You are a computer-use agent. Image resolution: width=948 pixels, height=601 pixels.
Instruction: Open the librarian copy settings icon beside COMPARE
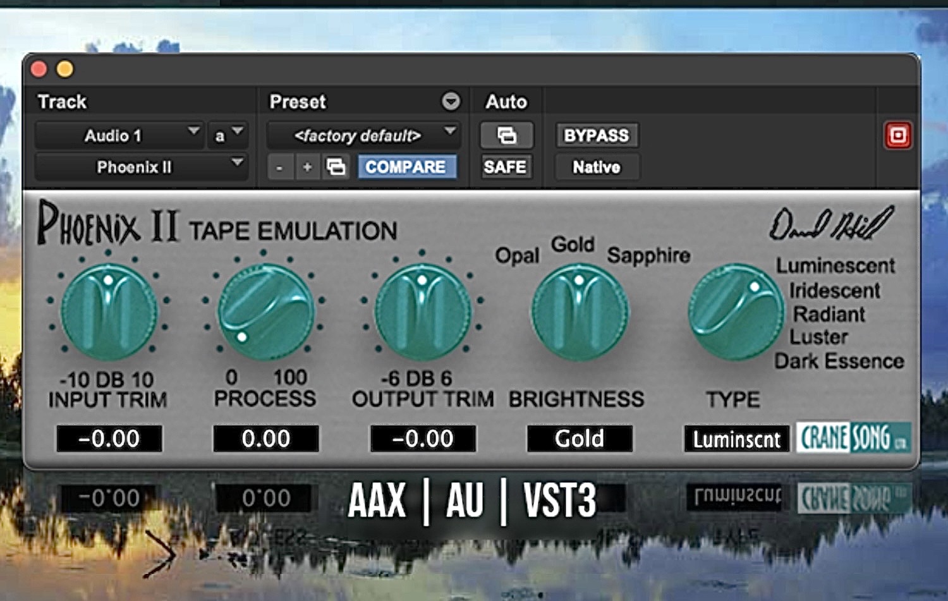336,167
